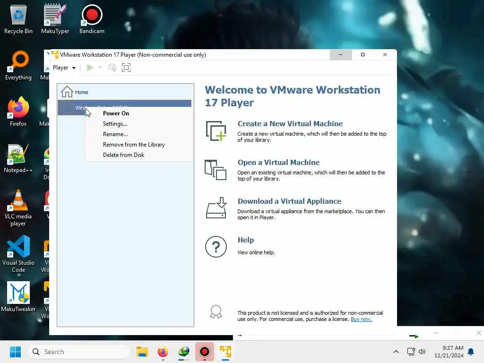This screenshot has height=363, width=484.
Task: Expand the power options arrow beside play
Action: pyautogui.click(x=100, y=68)
